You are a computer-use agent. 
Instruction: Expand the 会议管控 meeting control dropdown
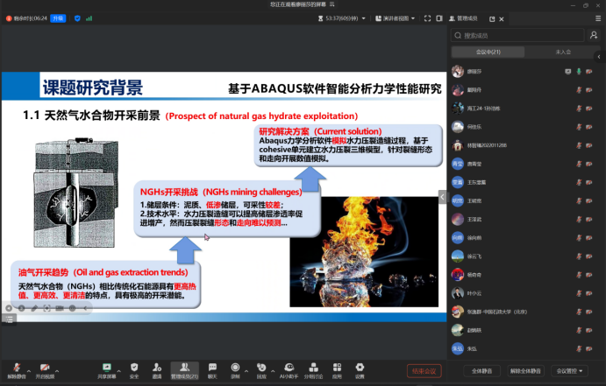(x=573, y=371)
